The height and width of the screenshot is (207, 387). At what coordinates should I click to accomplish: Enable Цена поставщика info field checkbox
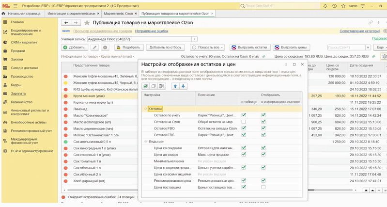tap(263, 187)
